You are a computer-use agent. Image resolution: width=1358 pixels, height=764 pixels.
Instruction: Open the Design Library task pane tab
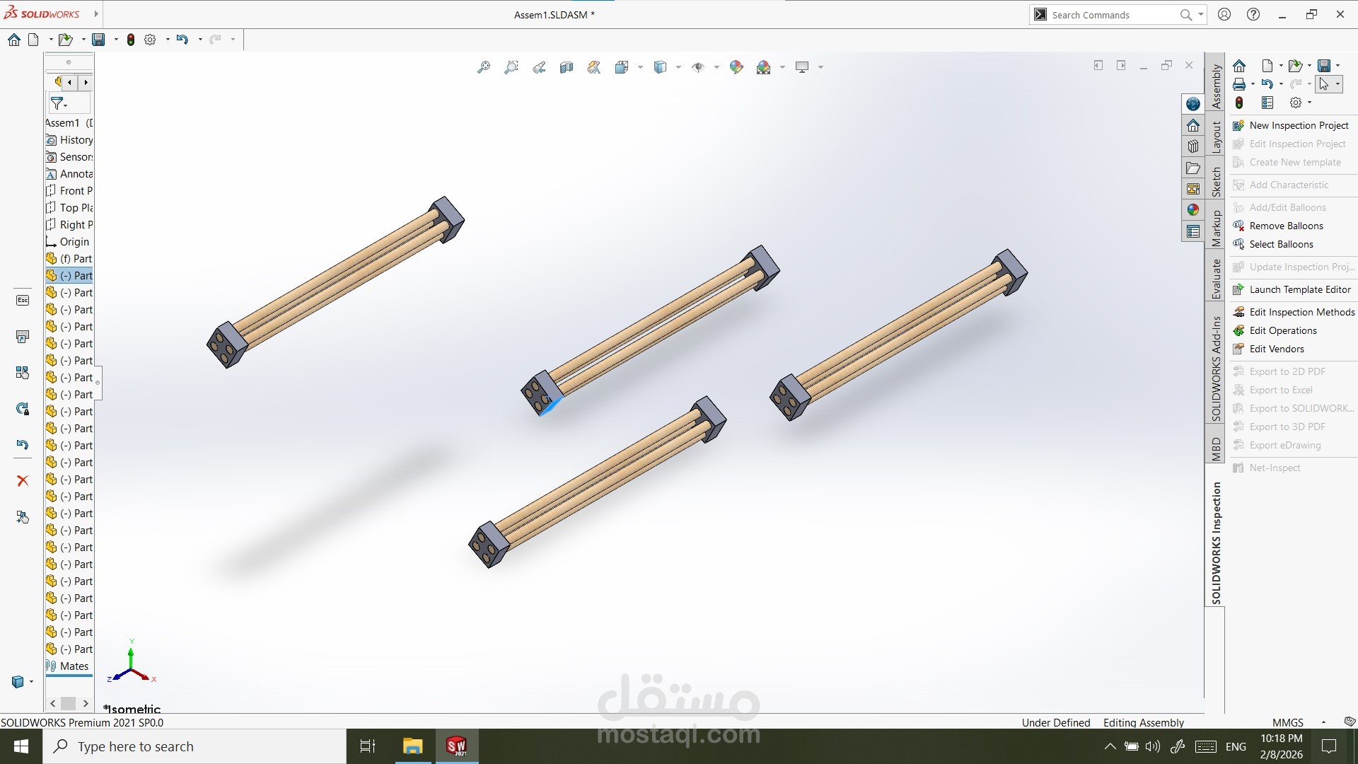[x=1193, y=146]
